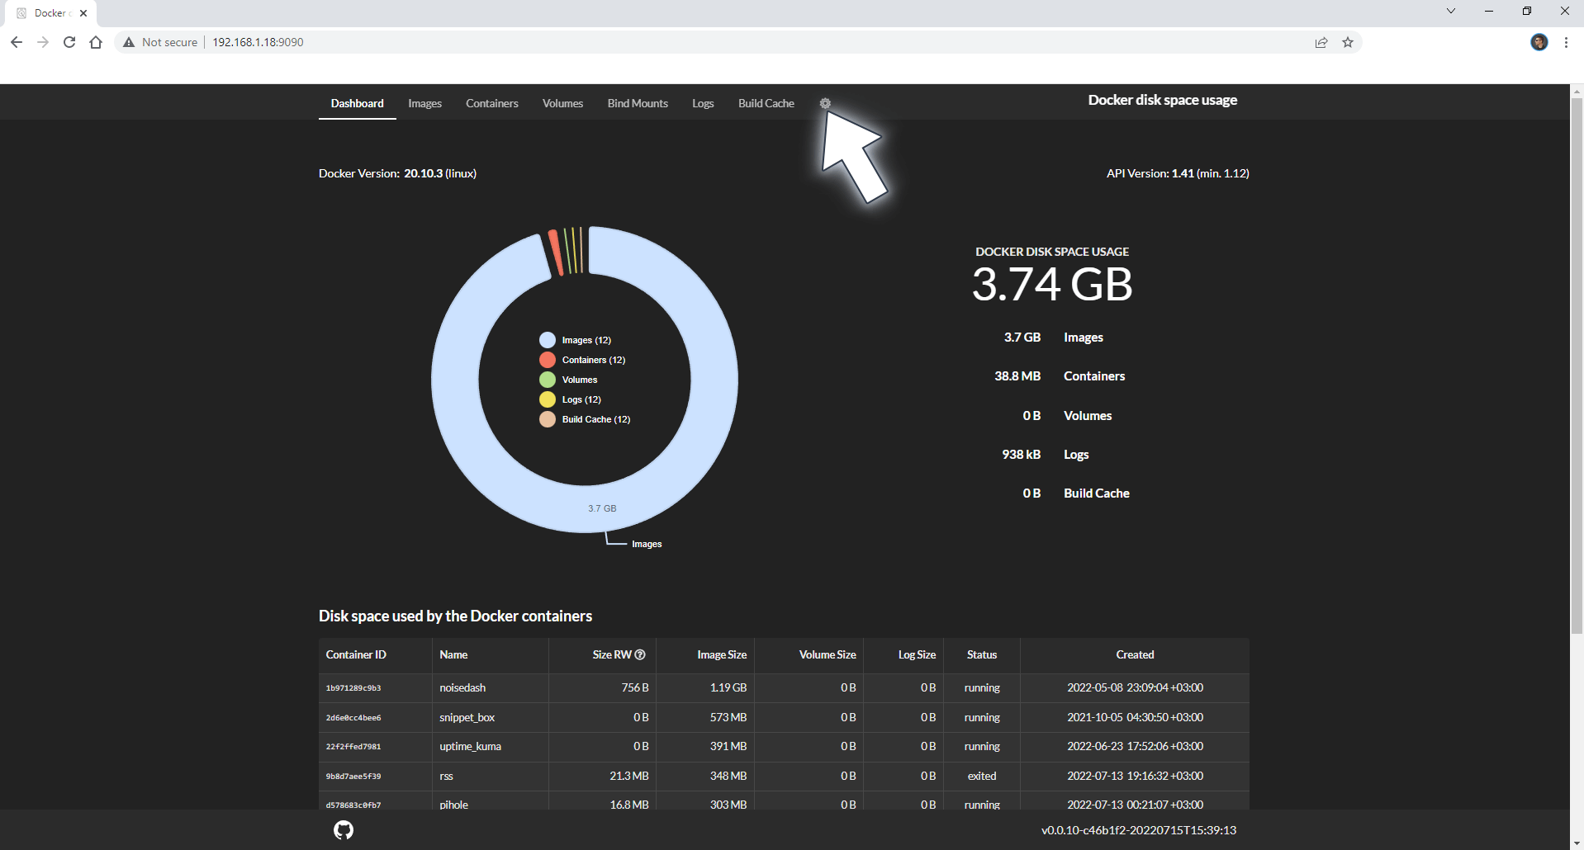Open the Containers tab
The height and width of the screenshot is (850, 1584).
[492, 103]
